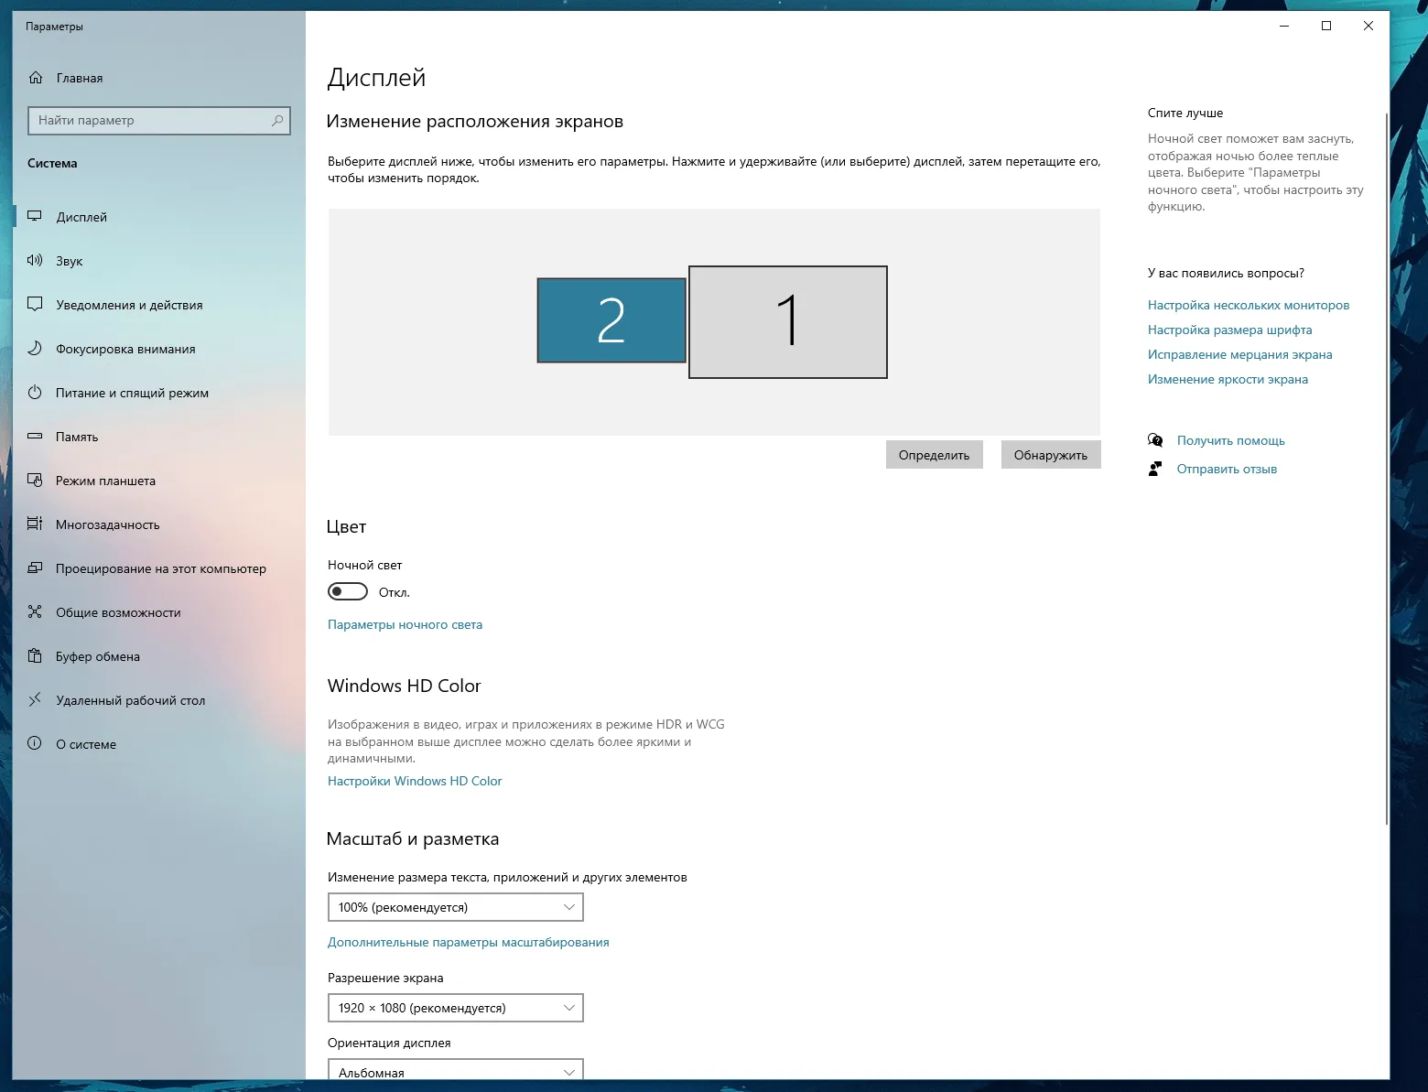Open Настройка нескольких мониторов help link
This screenshot has height=1092, width=1428.
(1249, 305)
